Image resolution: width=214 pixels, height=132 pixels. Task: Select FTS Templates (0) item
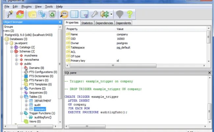click(x=40, y=84)
